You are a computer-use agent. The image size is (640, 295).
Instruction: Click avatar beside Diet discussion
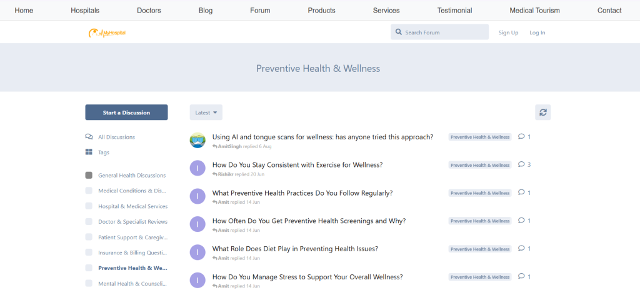(197, 252)
